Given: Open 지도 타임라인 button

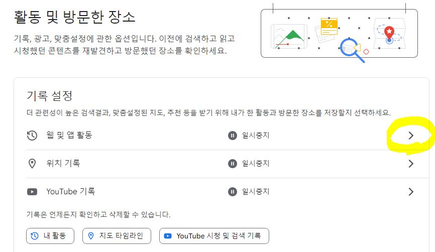Looking at the screenshot, I should pyautogui.click(x=117, y=236).
